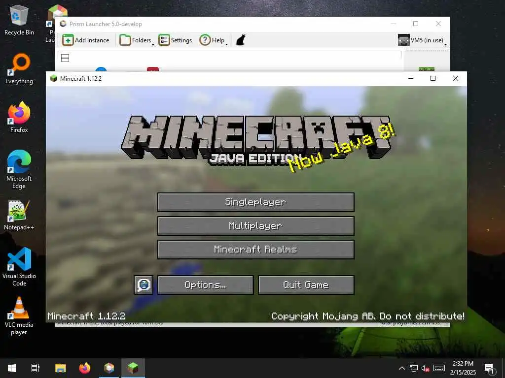Image resolution: width=505 pixels, height=378 pixels.
Task: Switch to Firefox on the taskbar
Action: pyautogui.click(x=85, y=368)
